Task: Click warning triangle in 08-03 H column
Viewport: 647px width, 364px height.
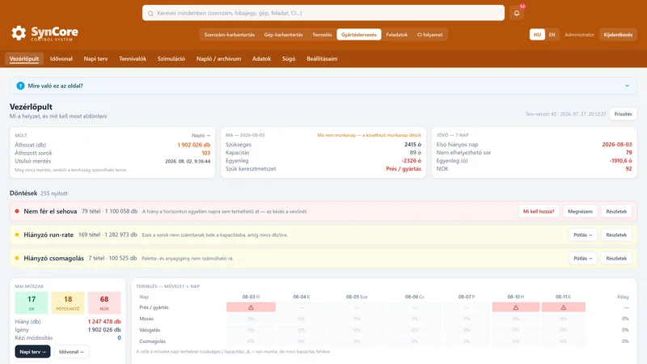Action: click(x=251, y=307)
